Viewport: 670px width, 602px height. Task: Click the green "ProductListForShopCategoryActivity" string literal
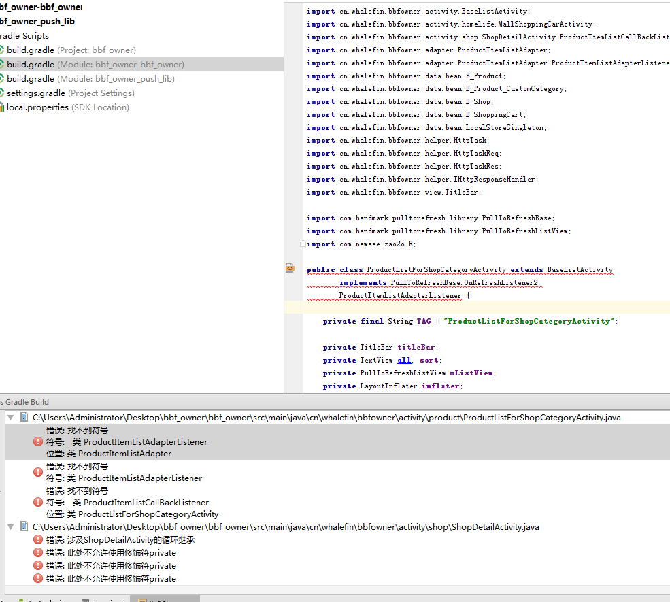(529, 321)
